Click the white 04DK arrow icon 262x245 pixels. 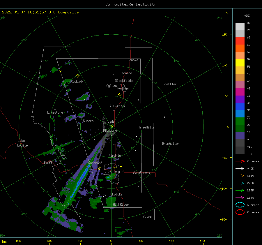240,169
